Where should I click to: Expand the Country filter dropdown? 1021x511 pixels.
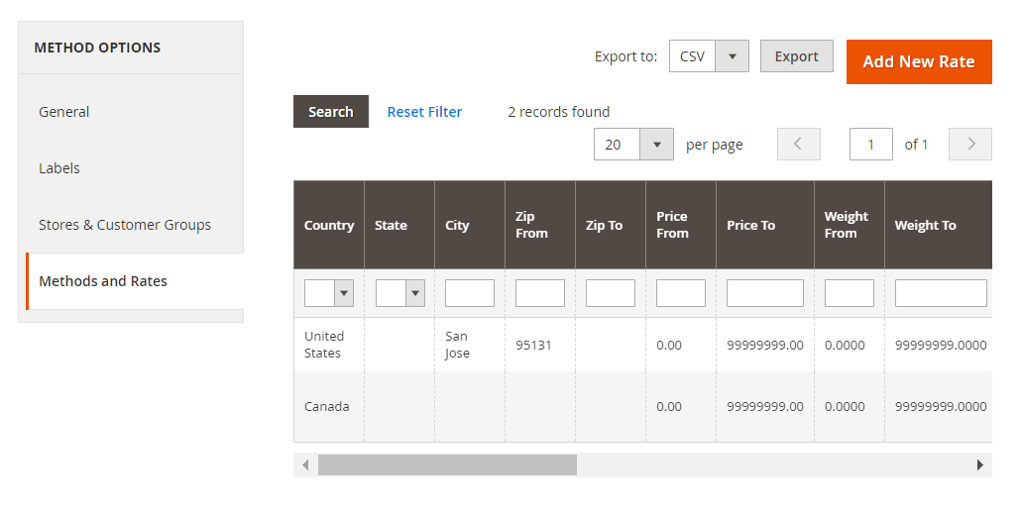click(329, 293)
